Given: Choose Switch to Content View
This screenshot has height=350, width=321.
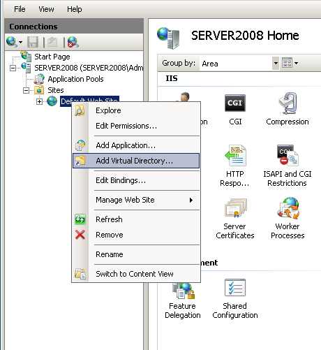Looking at the screenshot, I should click(136, 274).
